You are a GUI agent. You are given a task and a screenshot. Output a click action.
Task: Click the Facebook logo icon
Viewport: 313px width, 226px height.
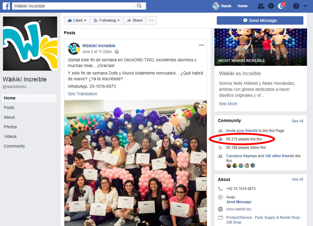tap(6, 6)
